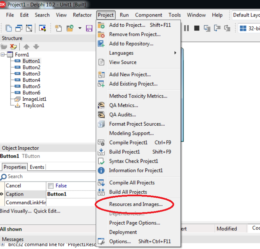Viewport: 260px width, 249px height.
Task: Choose Add New Project menu entry
Action: (x=138, y=74)
